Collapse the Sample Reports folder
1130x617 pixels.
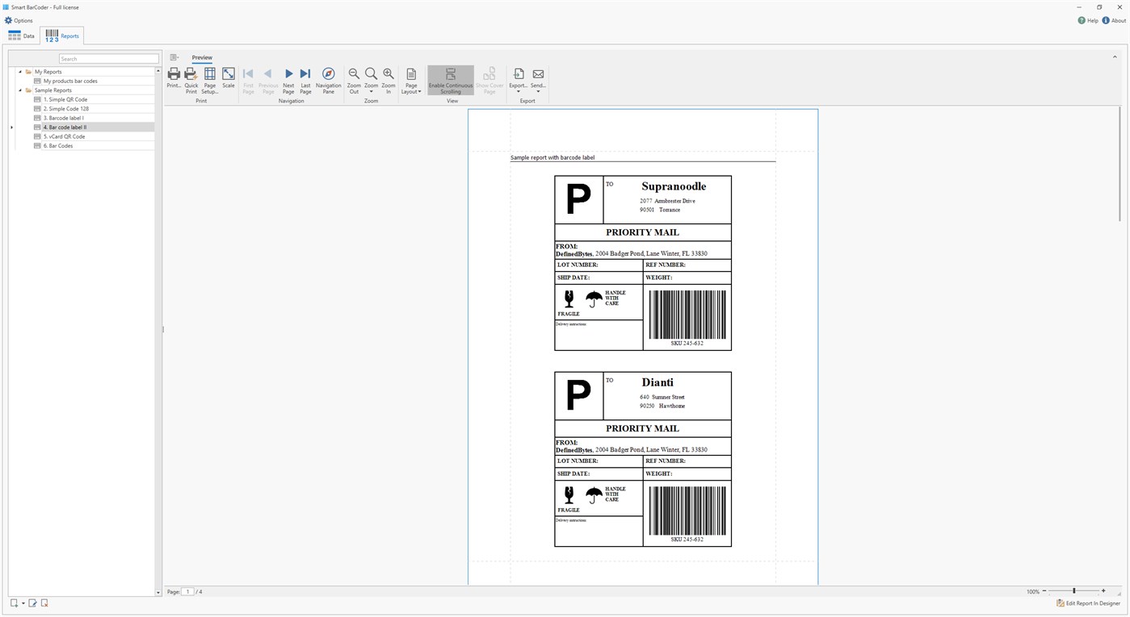[x=19, y=90]
